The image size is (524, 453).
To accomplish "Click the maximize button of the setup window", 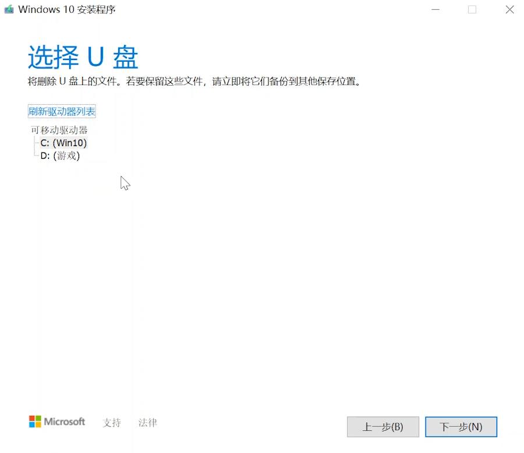I will click(472, 9).
